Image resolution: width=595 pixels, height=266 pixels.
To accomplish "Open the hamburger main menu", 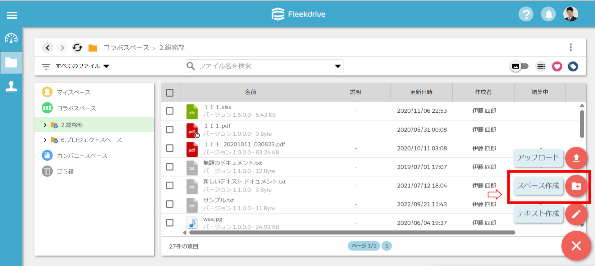I will pos(12,15).
